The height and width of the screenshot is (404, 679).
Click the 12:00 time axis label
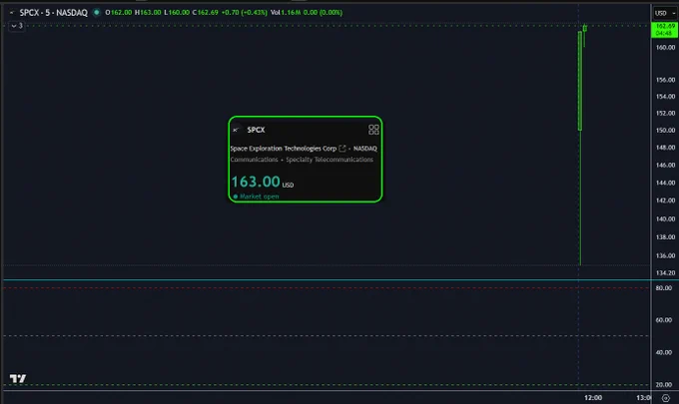[593, 398]
